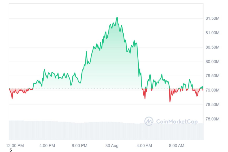
Task: Click the CoinMarketCap logo icon in the watermark
Action: pos(149,121)
